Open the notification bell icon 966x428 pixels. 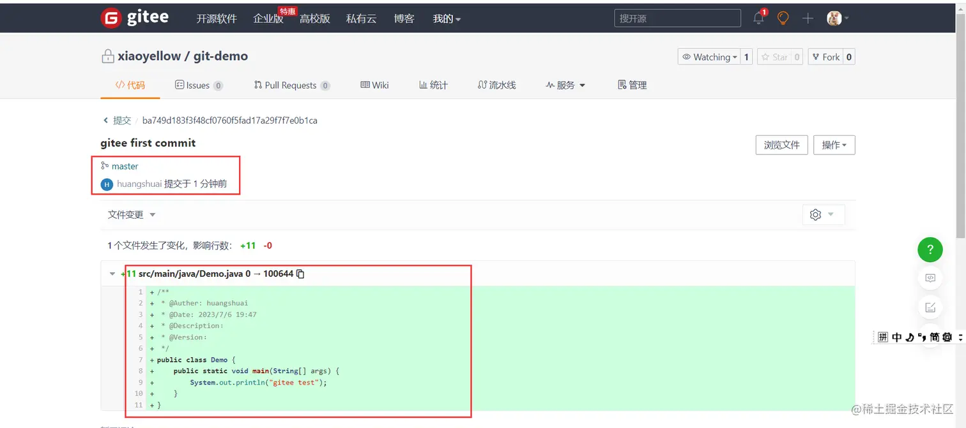tap(759, 18)
